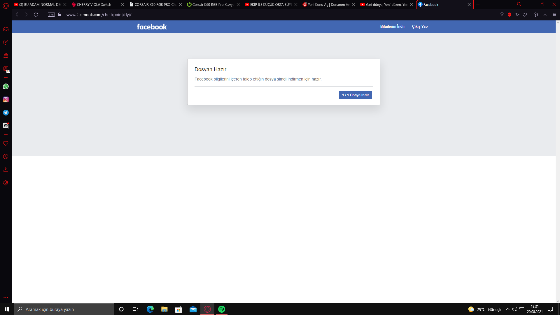Open Twitter sidebar panel
Viewport: 560px width, 315px height.
tap(6, 113)
